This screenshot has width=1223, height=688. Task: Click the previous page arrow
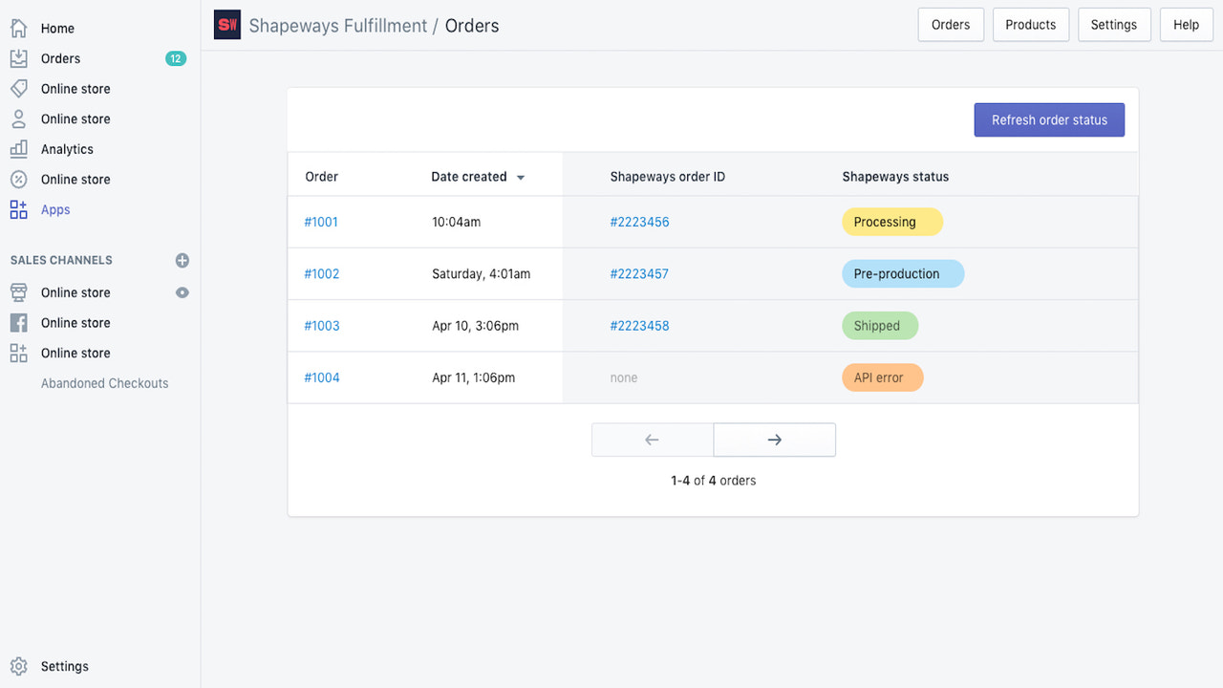tap(653, 440)
